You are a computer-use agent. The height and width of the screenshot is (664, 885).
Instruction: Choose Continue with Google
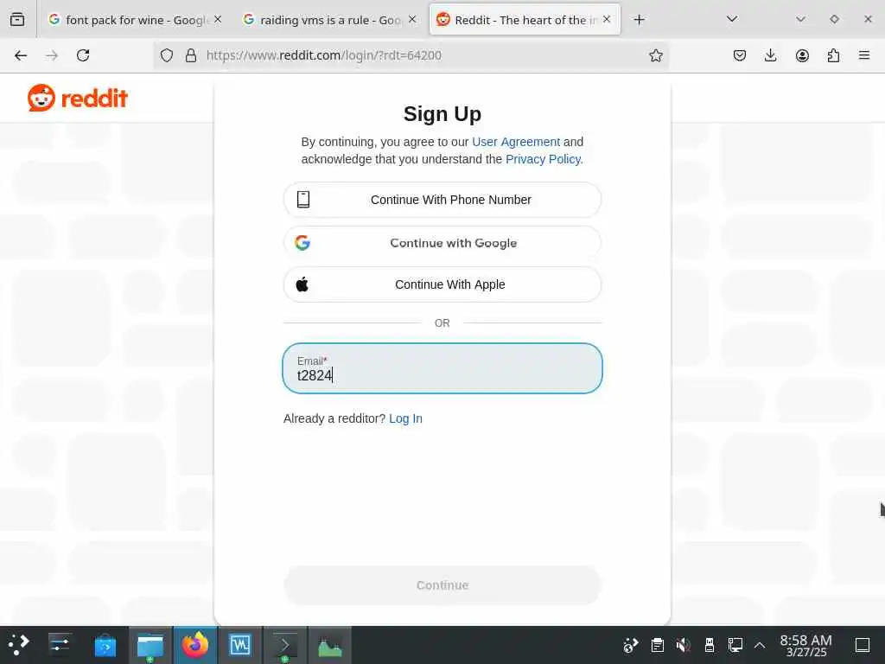442,243
